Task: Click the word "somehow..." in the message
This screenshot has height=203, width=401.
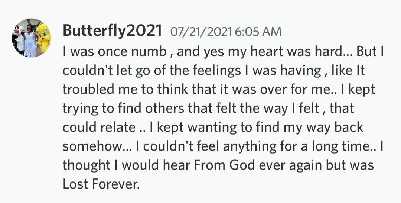Action: tap(97, 146)
